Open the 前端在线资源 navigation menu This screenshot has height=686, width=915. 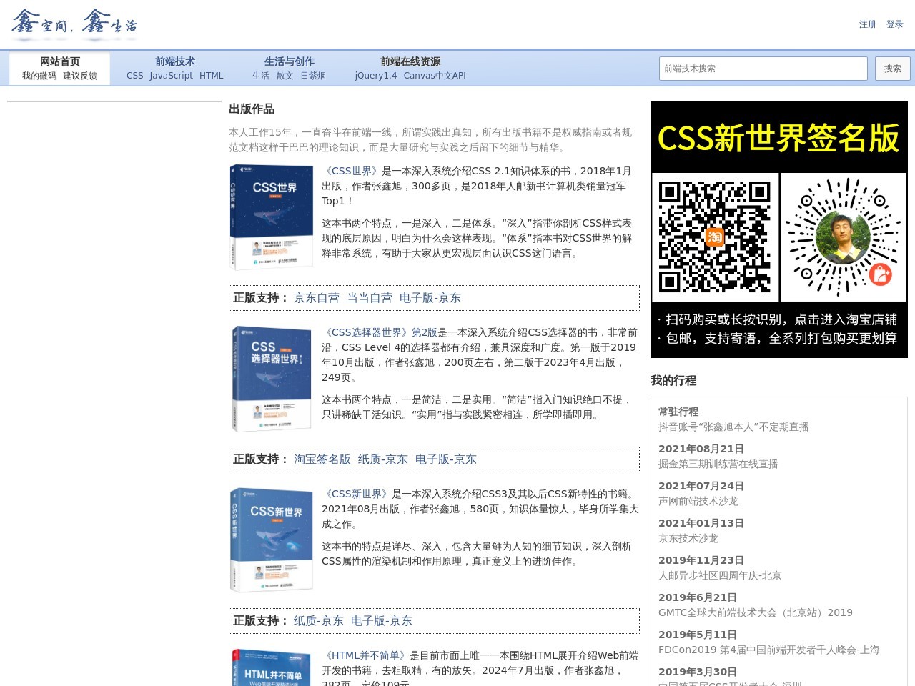pyautogui.click(x=410, y=61)
